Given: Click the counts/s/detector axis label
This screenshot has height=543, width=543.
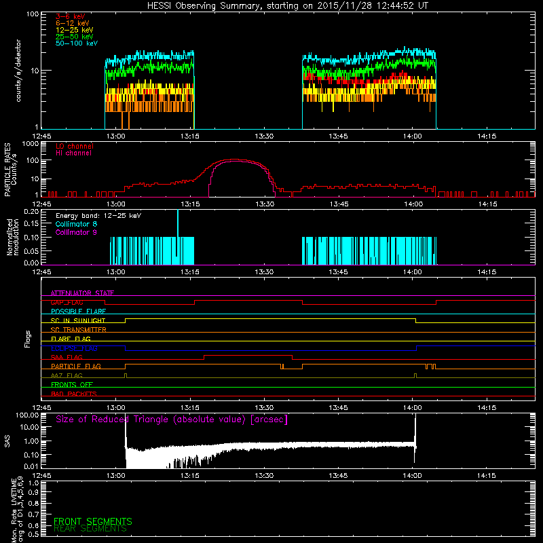Looking at the screenshot, I should [18, 71].
